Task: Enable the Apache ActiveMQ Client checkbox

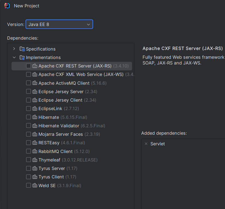Action: [x=28, y=83]
